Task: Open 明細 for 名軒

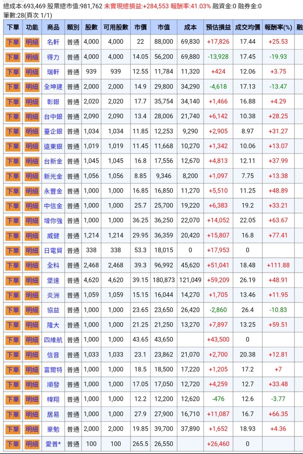Action: click(x=32, y=42)
